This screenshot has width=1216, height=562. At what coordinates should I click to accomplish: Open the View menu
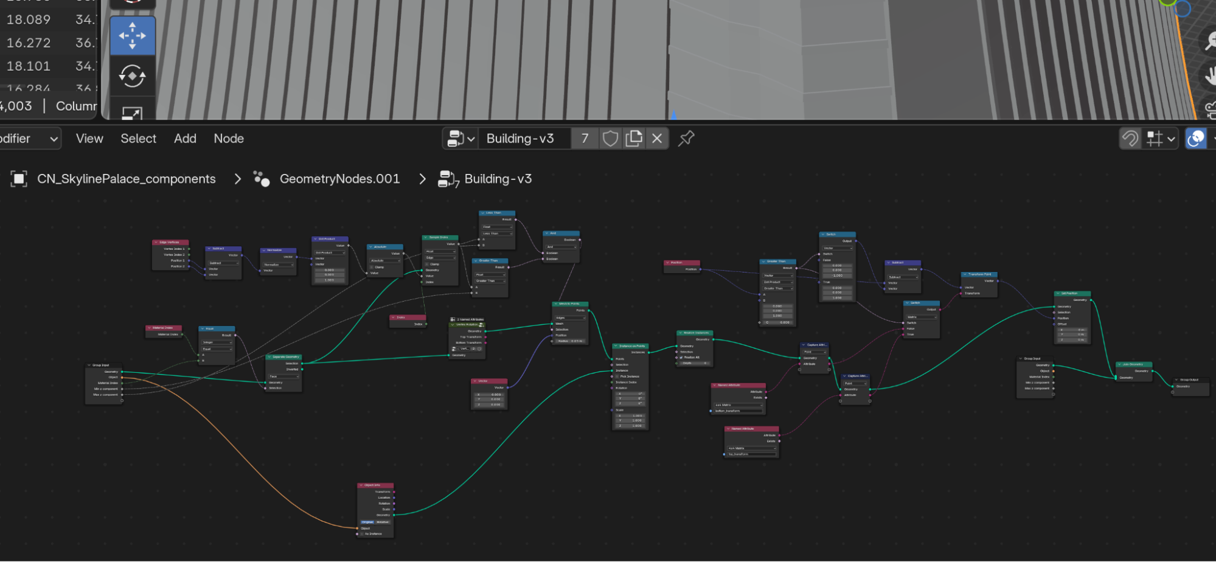point(89,139)
